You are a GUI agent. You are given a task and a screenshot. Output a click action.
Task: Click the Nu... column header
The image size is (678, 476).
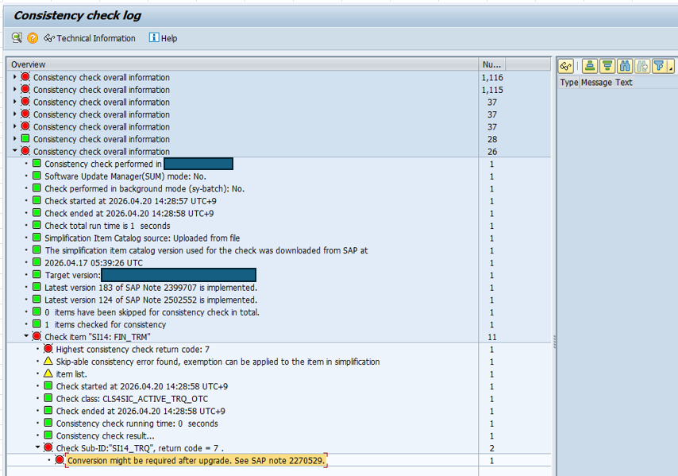(x=491, y=64)
